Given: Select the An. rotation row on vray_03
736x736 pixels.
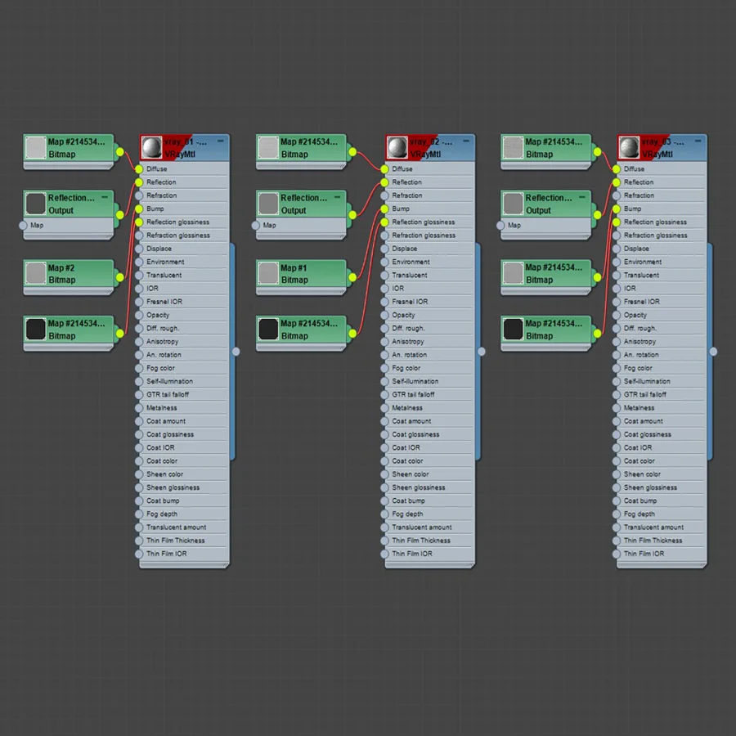Looking at the screenshot, I should [x=662, y=355].
